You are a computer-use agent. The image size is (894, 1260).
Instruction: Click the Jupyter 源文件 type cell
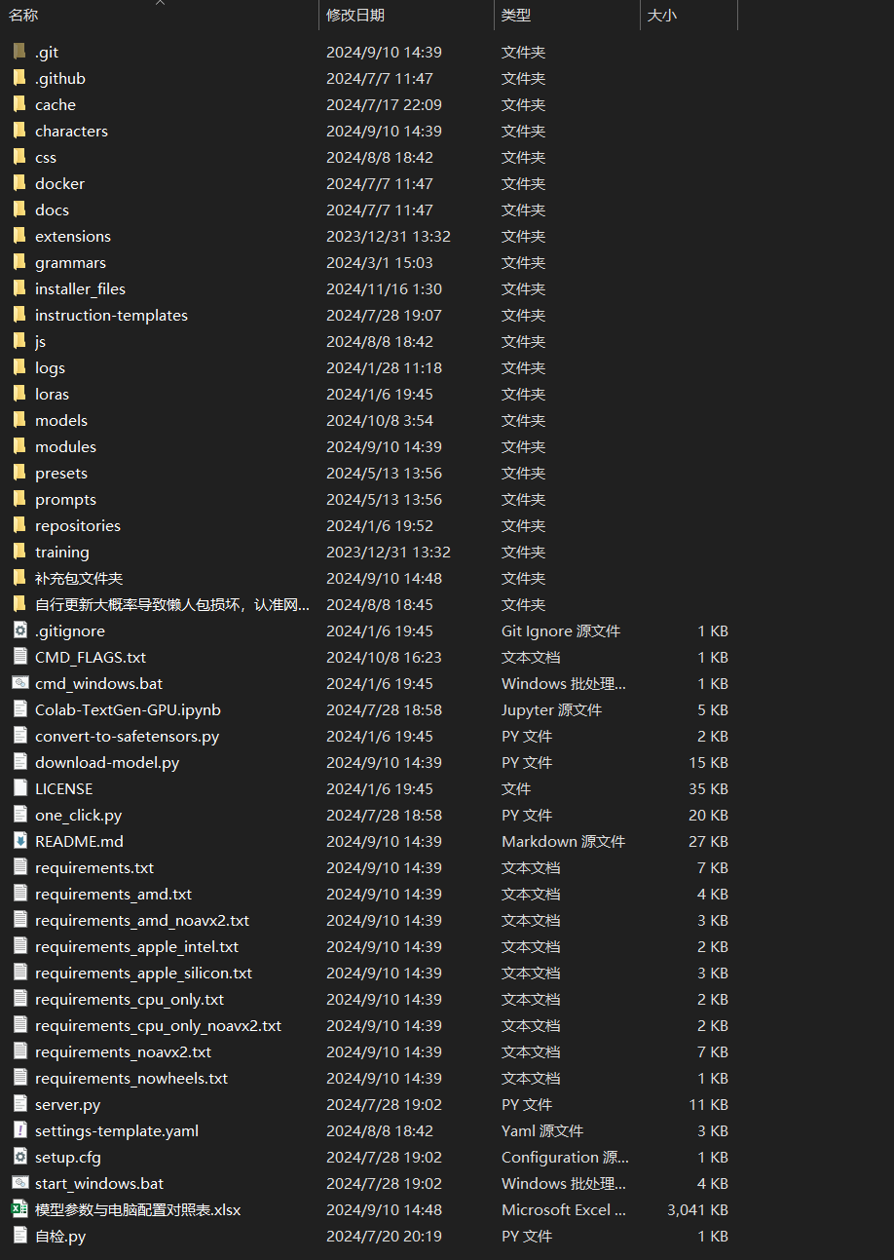pyautogui.click(x=551, y=709)
